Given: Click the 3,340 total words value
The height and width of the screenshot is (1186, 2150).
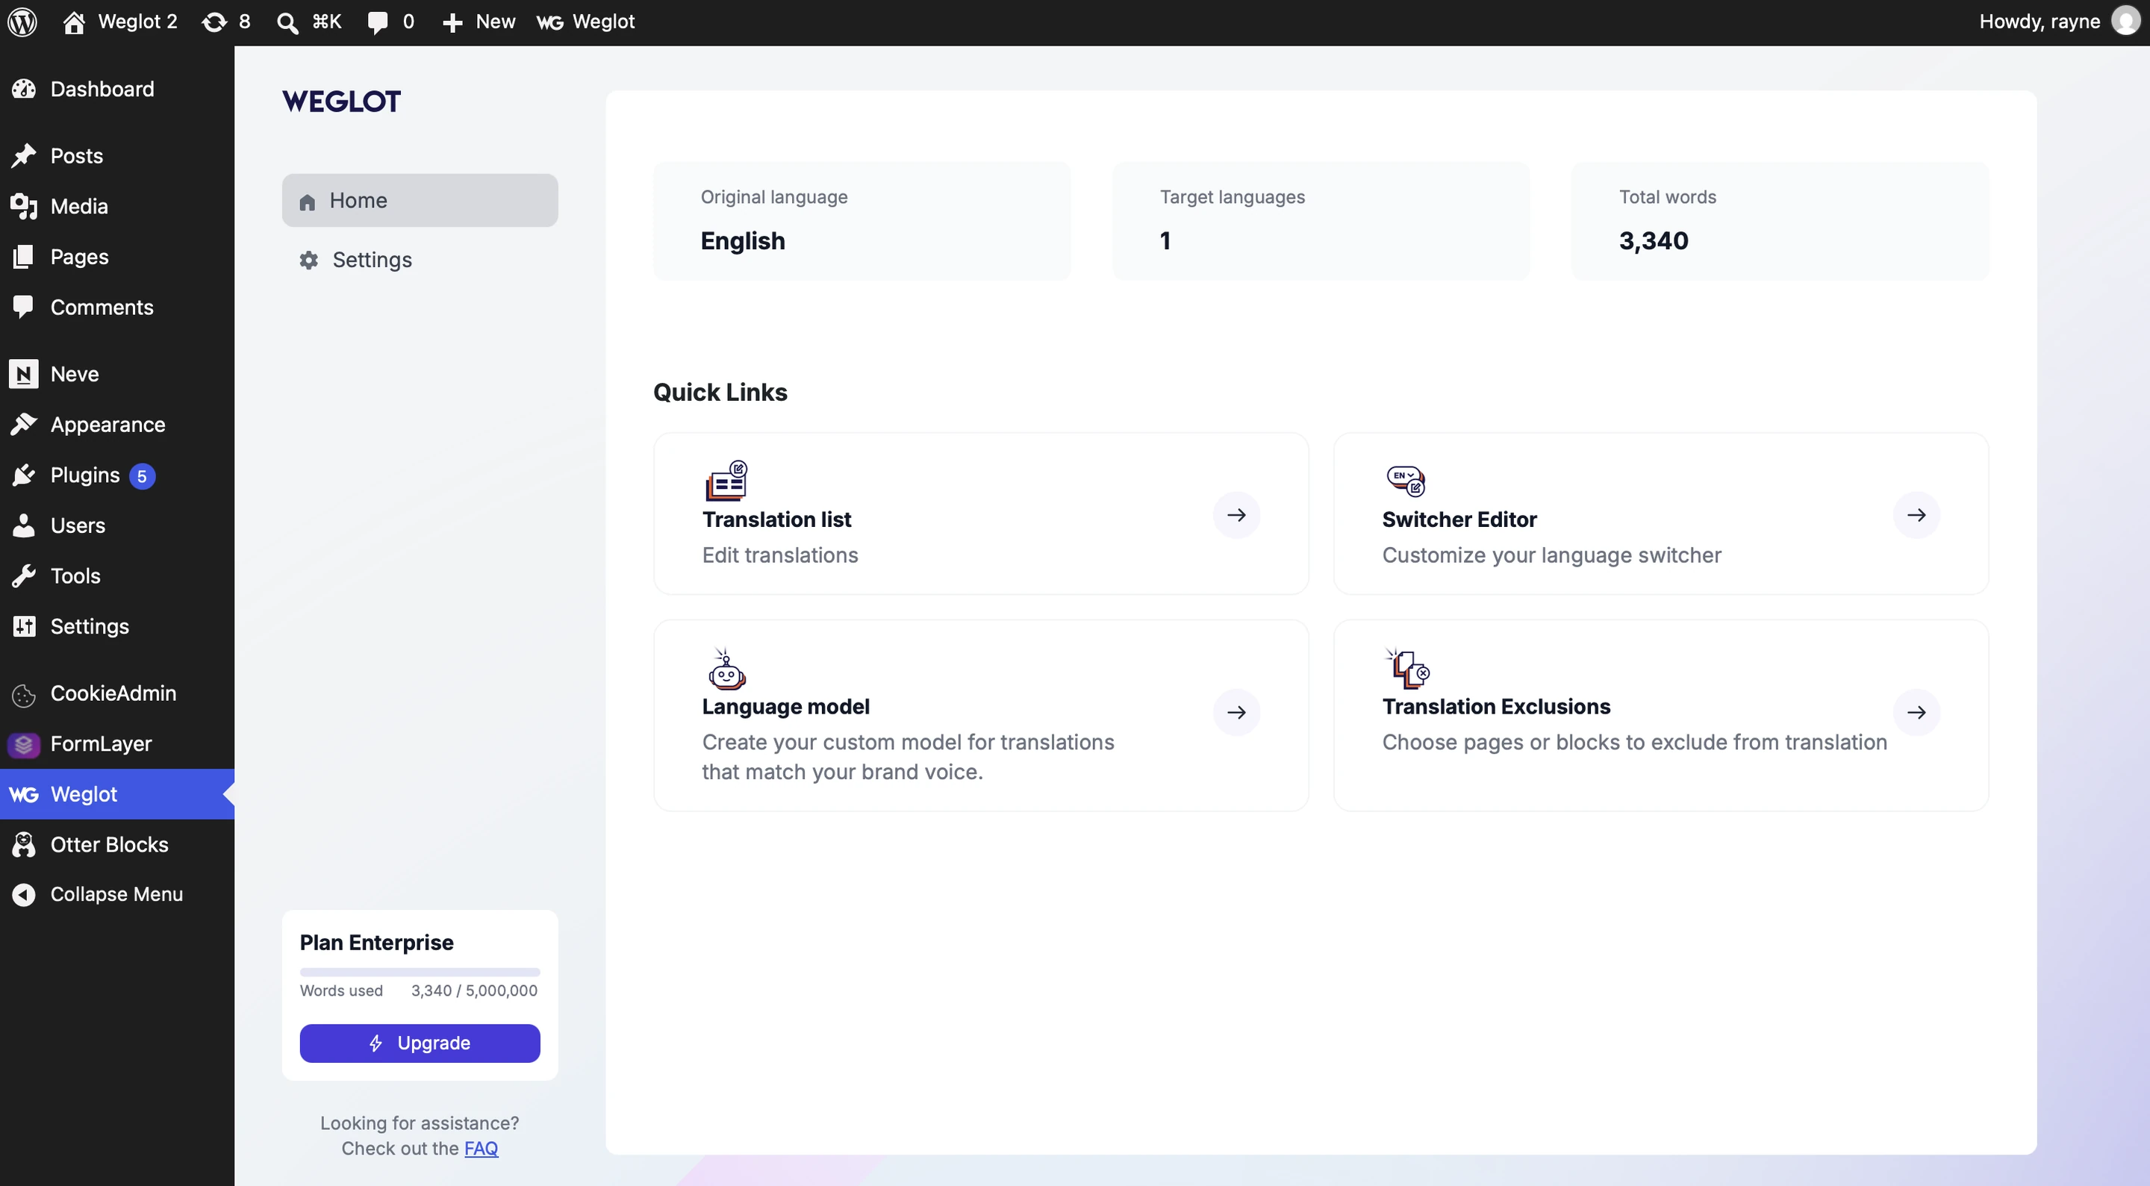Looking at the screenshot, I should click(x=1654, y=240).
